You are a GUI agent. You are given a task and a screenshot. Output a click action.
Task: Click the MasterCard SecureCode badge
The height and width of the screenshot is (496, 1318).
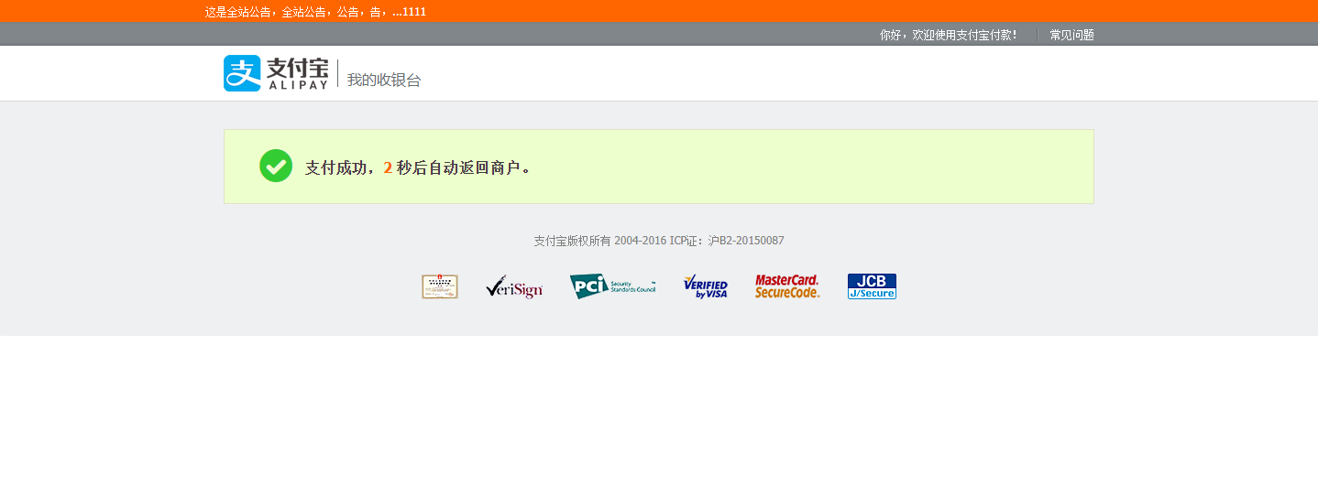(787, 286)
